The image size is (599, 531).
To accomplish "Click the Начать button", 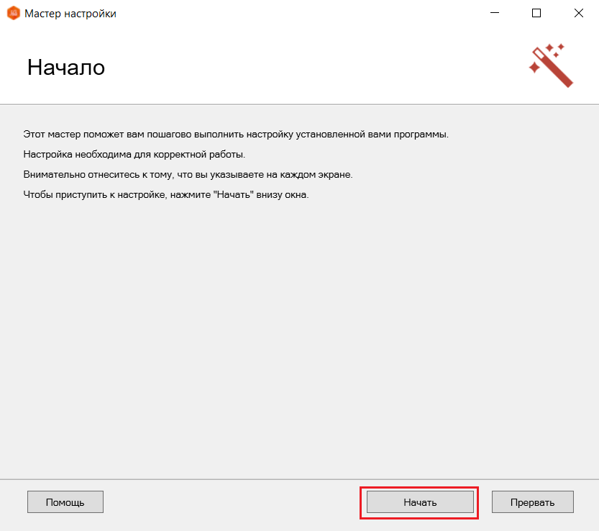I will pyautogui.click(x=420, y=502).
